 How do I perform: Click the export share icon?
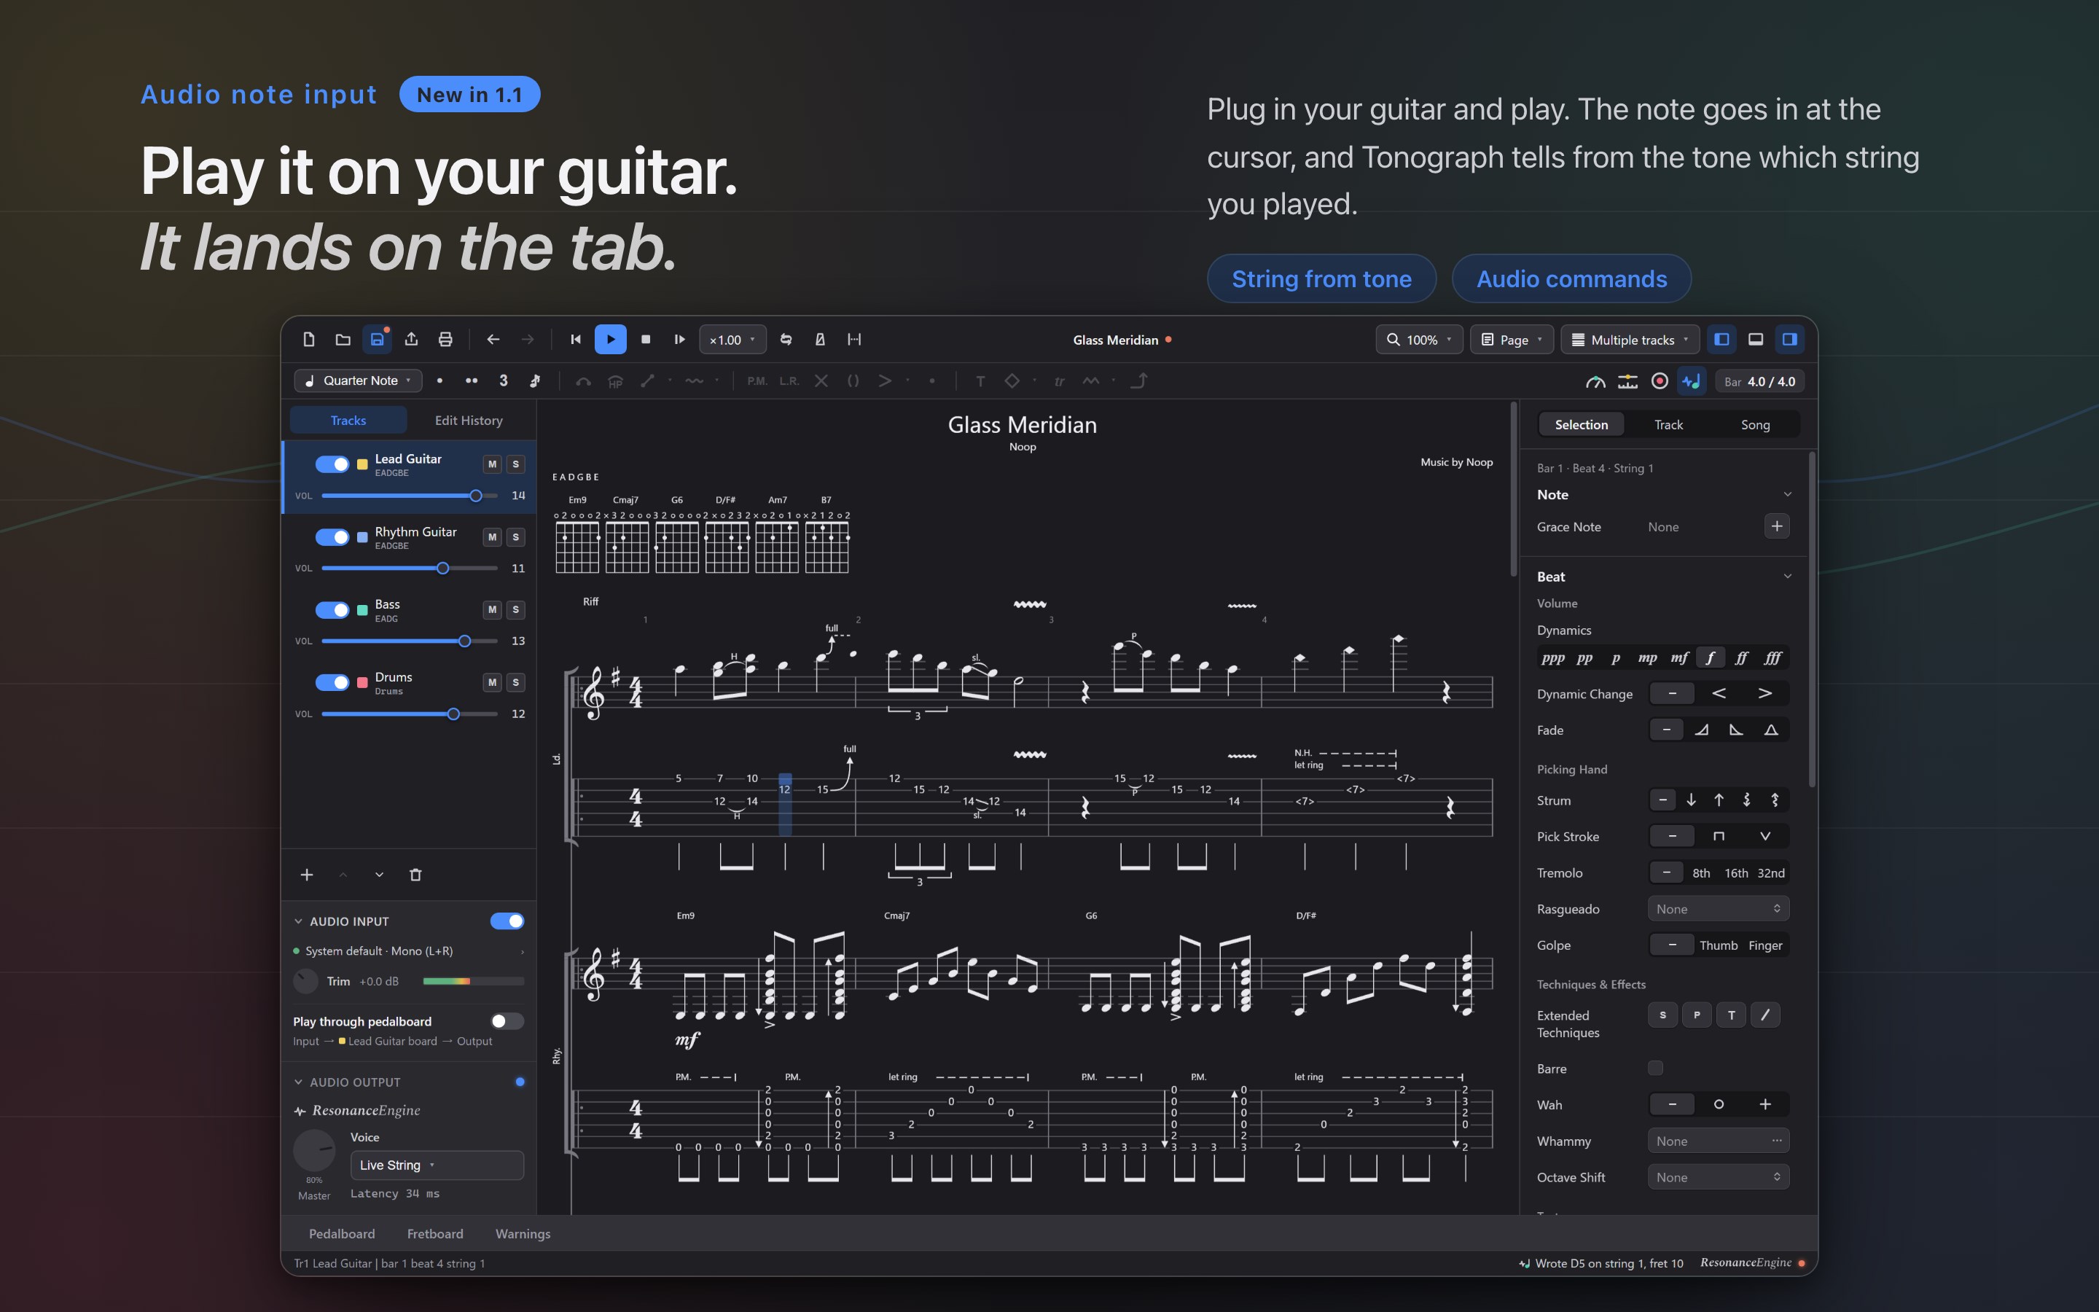click(x=411, y=339)
